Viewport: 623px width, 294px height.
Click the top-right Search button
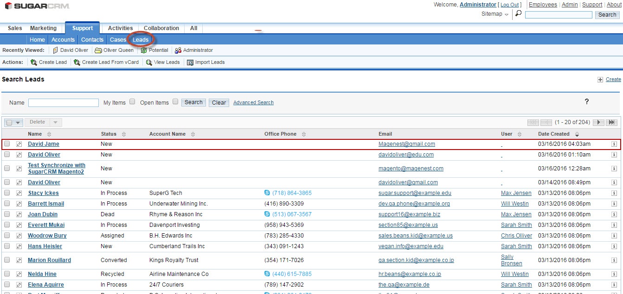pyautogui.click(x=607, y=15)
